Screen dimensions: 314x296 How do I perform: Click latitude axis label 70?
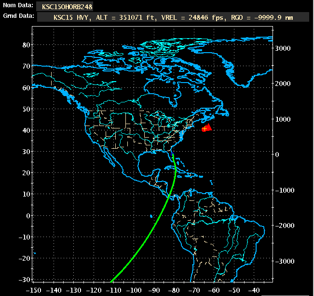[x=26, y=66]
